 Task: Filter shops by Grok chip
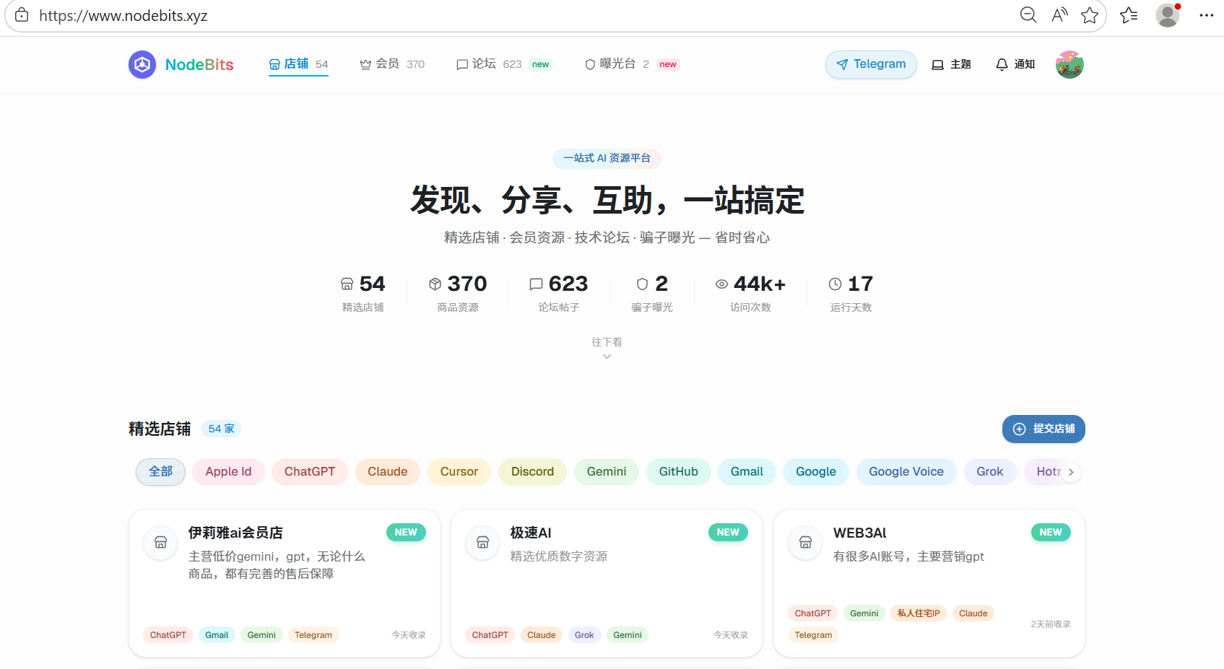(990, 471)
